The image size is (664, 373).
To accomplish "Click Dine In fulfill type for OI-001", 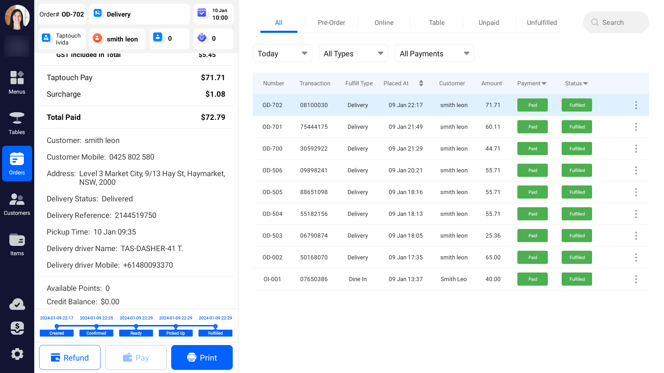I will (x=358, y=279).
